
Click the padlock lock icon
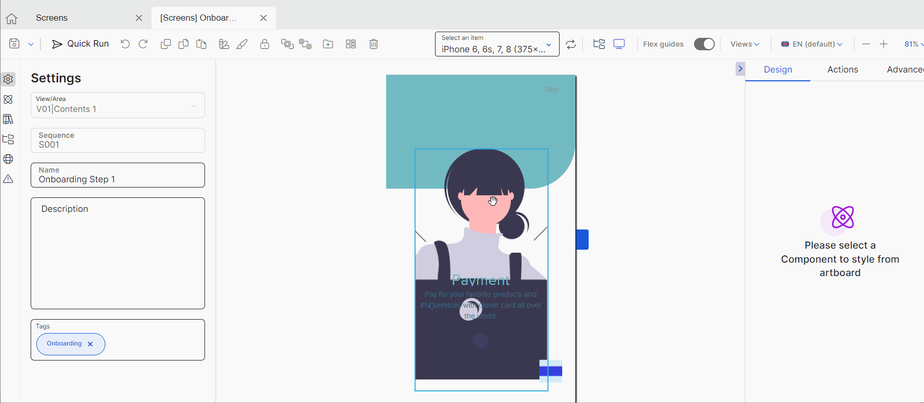(265, 44)
